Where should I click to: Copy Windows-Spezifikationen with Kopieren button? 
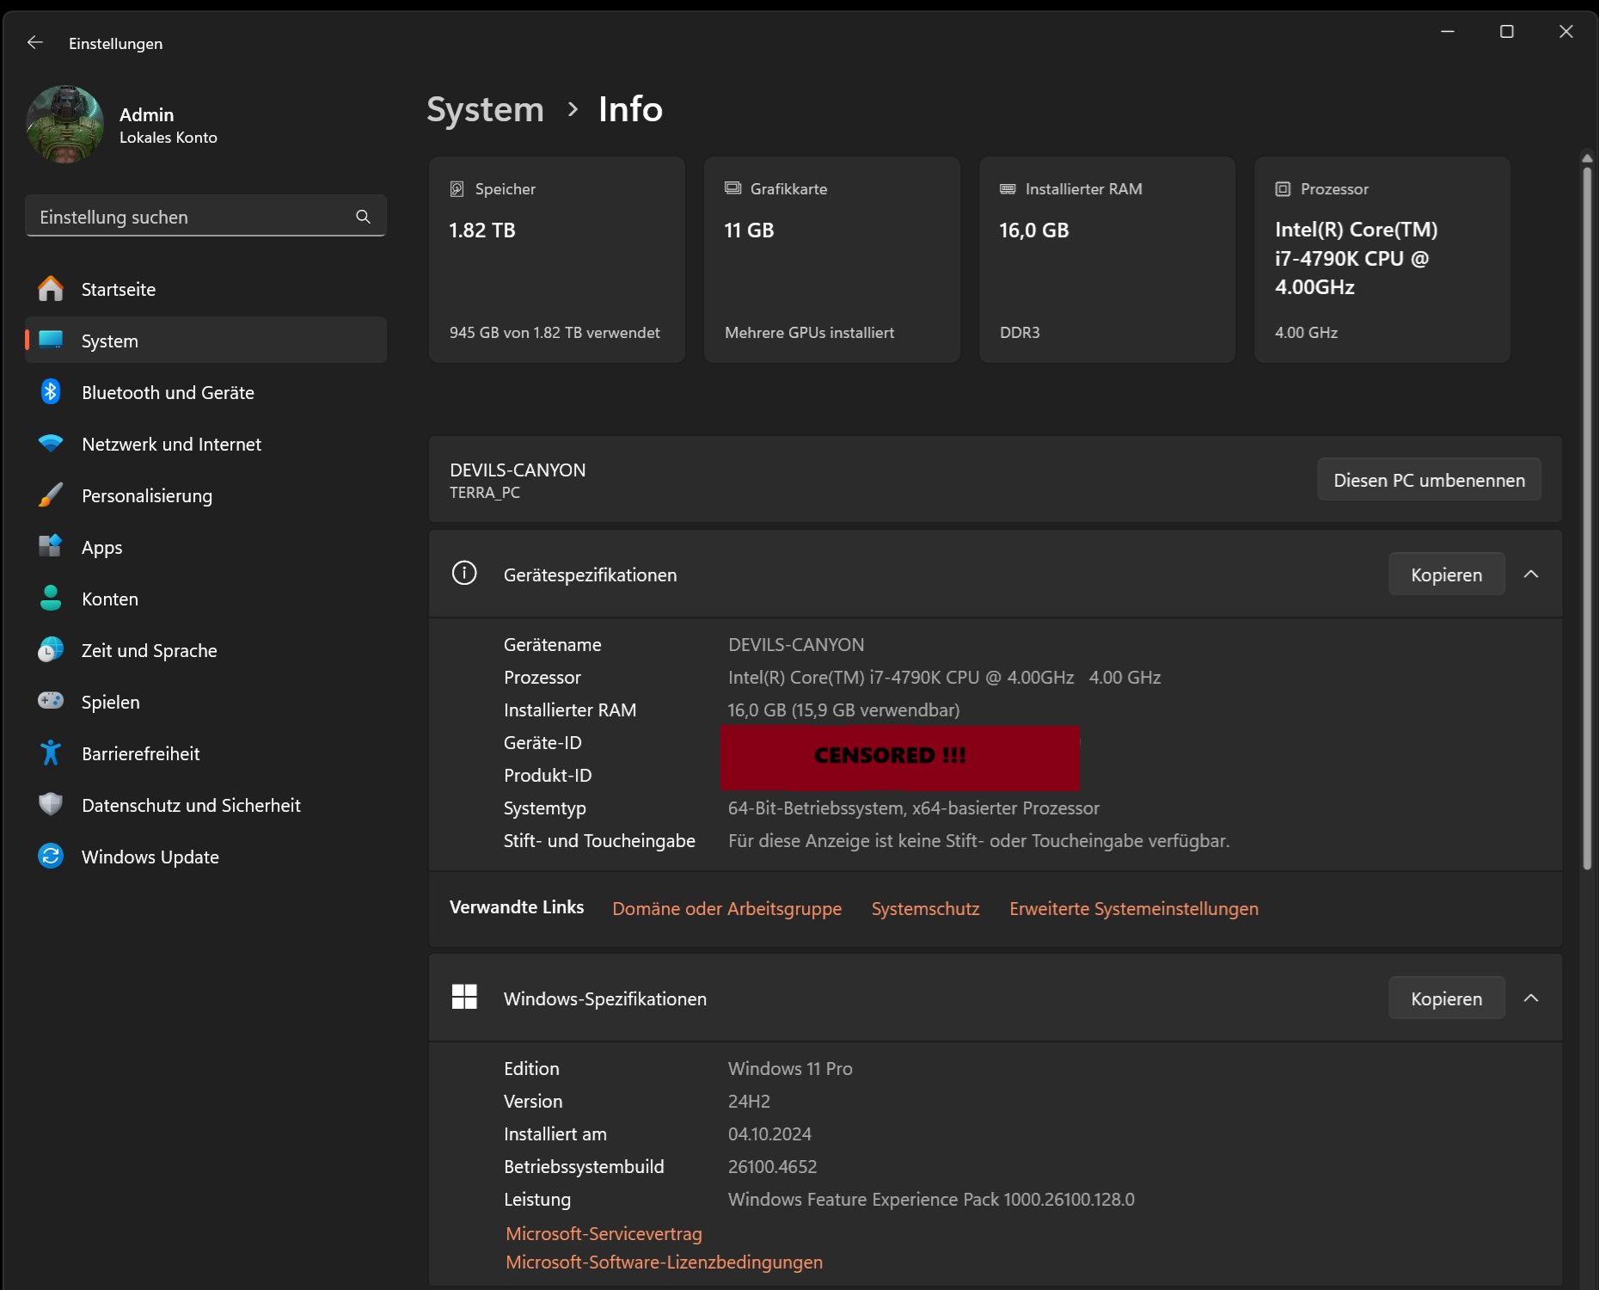[1447, 998]
